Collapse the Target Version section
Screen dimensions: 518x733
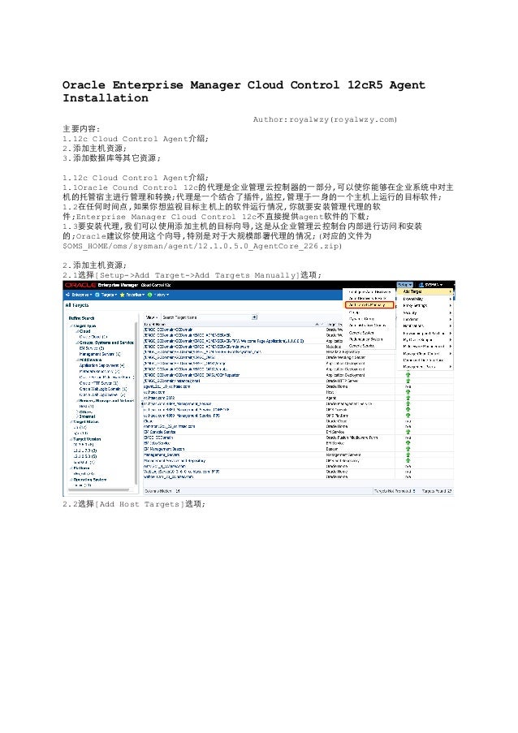point(71,439)
